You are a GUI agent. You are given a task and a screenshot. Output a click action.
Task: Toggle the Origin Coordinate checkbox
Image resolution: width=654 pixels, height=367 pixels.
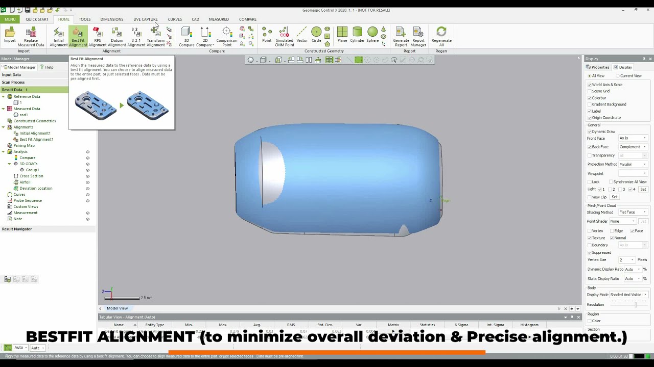(x=590, y=118)
